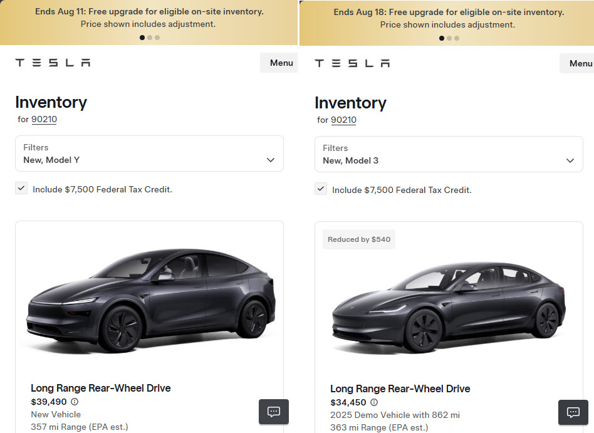594x433 pixels.
Task: Click the Reduced by $540 badge
Action: click(x=359, y=239)
